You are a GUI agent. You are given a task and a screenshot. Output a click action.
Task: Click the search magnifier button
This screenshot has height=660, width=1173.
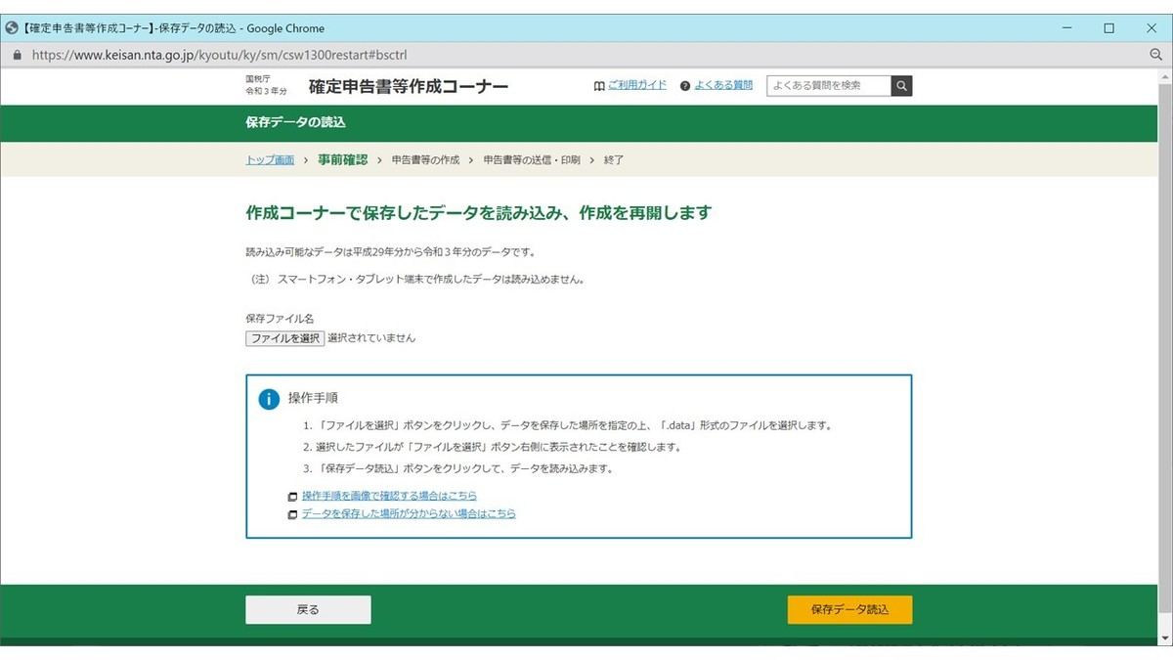pyautogui.click(x=901, y=86)
